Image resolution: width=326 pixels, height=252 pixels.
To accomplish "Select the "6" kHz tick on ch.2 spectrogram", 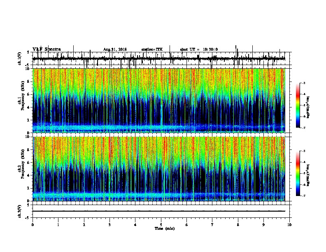I will coord(28,163).
